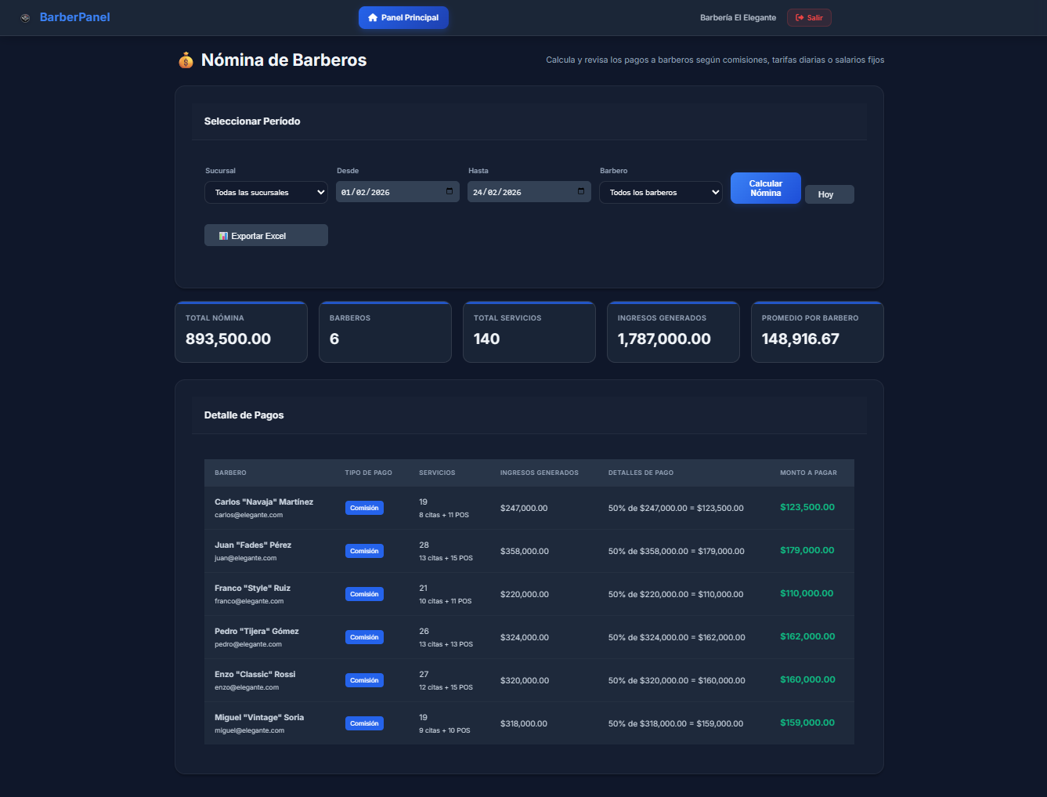Viewport: 1047px width, 797px height.
Task: Click the Comisión badge for Juan "Fades" Pérez
Action: 364,551
